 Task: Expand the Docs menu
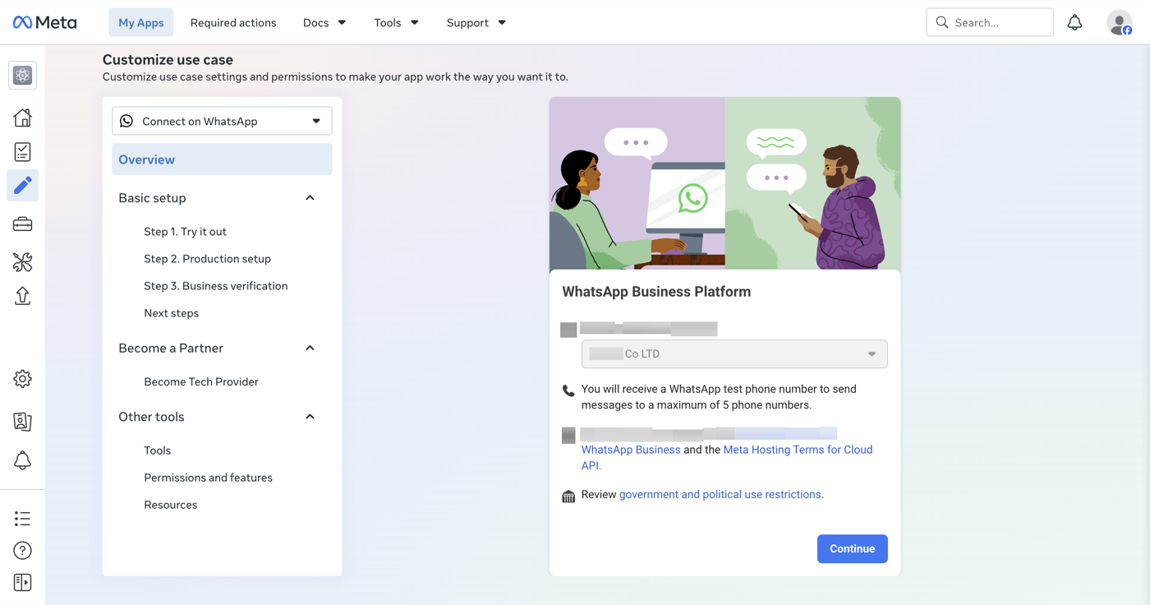(x=324, y=22)
